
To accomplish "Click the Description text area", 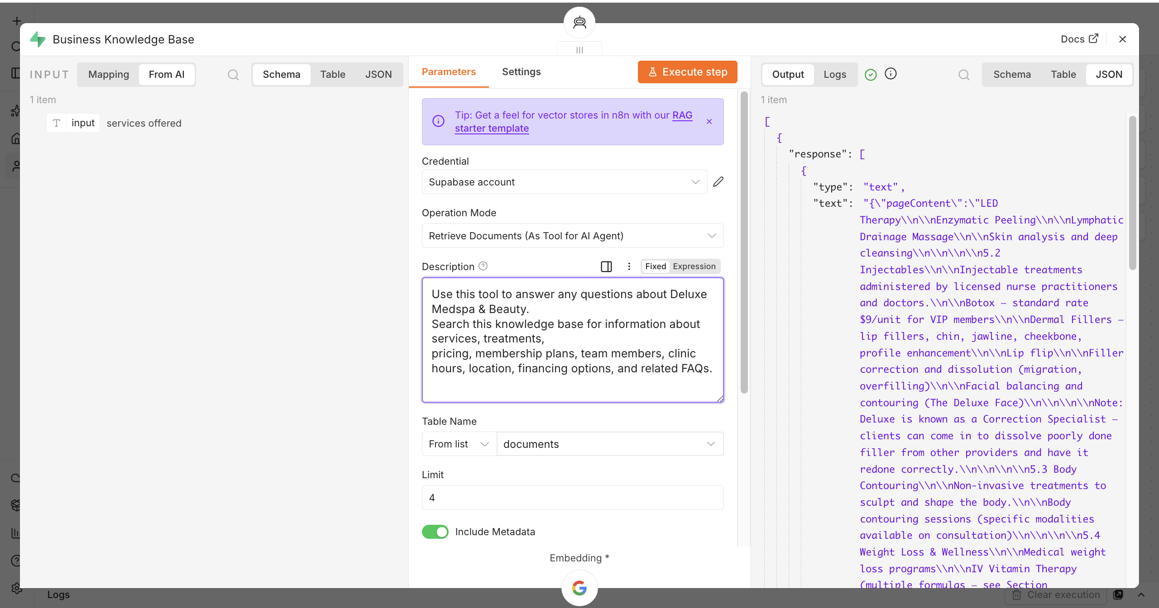I will point(573,340).
